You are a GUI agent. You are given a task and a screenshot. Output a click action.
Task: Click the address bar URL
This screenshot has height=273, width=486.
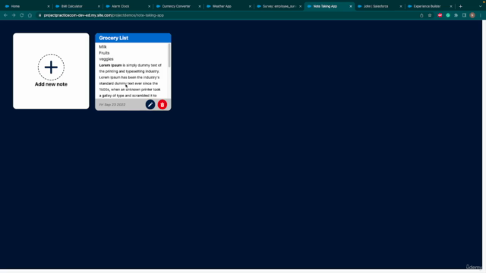(103, 15)
